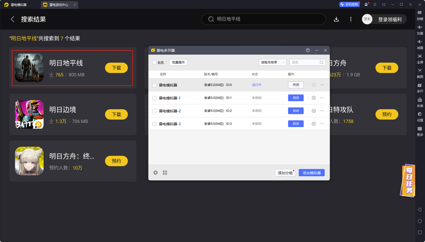Start 雷电模拟器-1 with 启动 button
This screenshot has width=425, height=242.
pos(296,98)
